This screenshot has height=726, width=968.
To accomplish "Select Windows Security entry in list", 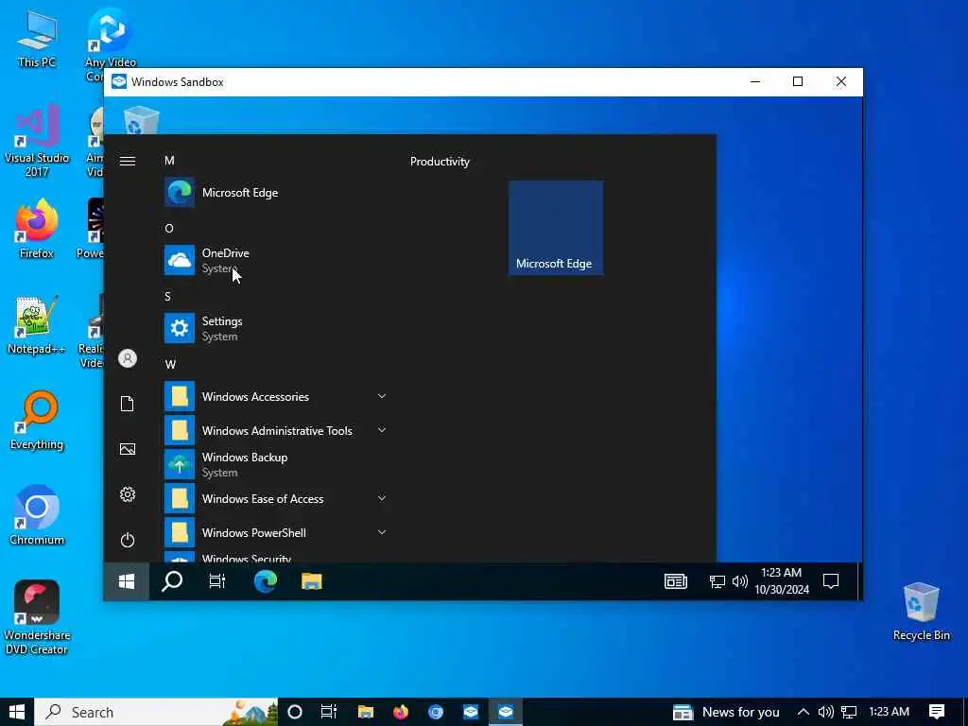I will (275, 558).
